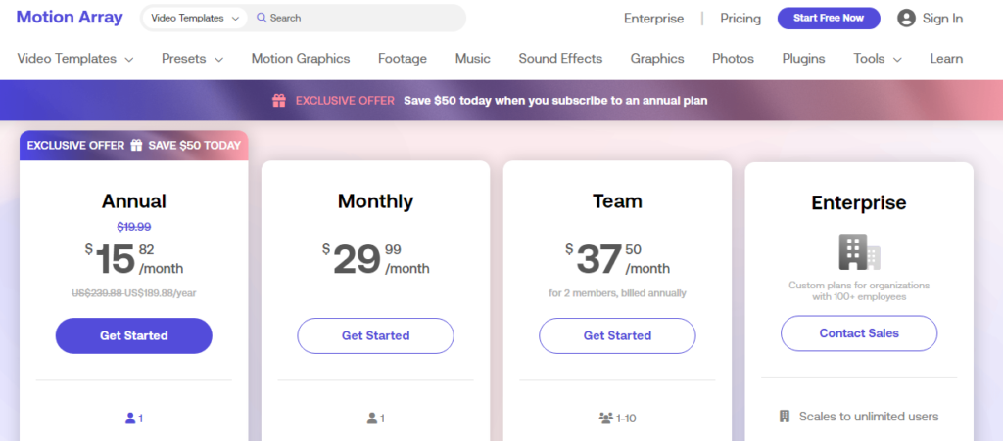Go to the Sound Effects section
1003x441 pixels.
click(x=560, y=59)
